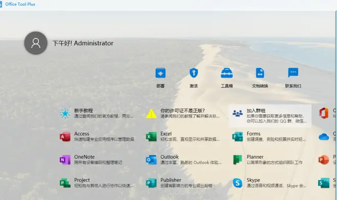Select the Access title text

click(x=82, y=134)
